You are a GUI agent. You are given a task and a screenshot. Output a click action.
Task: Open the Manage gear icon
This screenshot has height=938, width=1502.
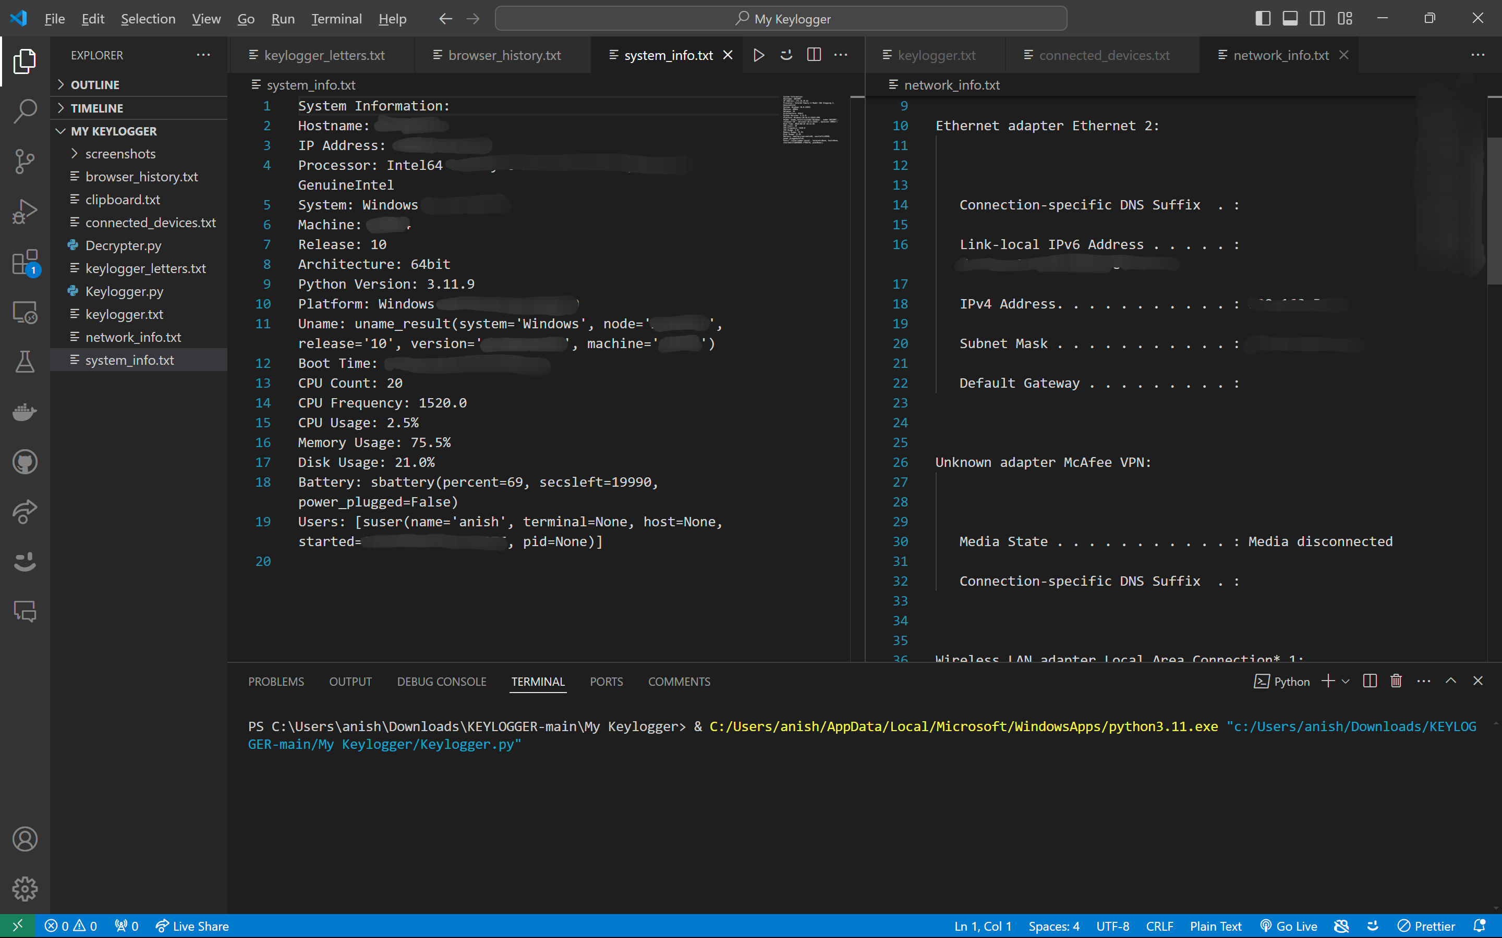coord(25,889)
